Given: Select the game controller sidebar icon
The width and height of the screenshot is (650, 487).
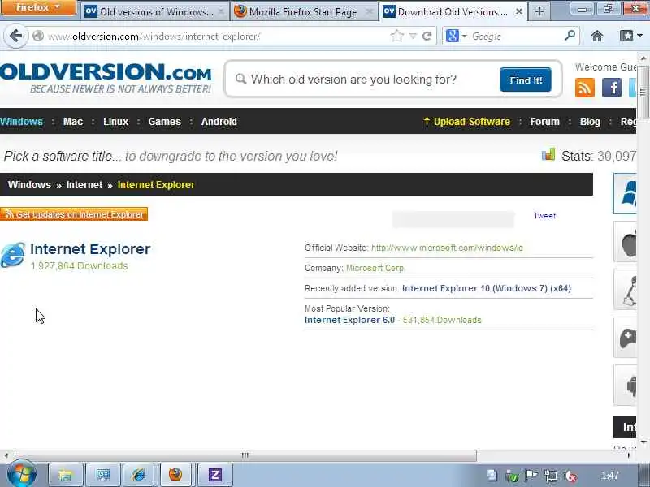Looking at the screenshot, I should 625,338.
